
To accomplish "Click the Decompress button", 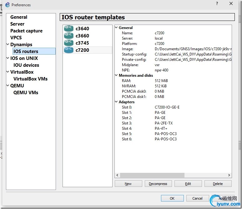I will coord(158,184).
